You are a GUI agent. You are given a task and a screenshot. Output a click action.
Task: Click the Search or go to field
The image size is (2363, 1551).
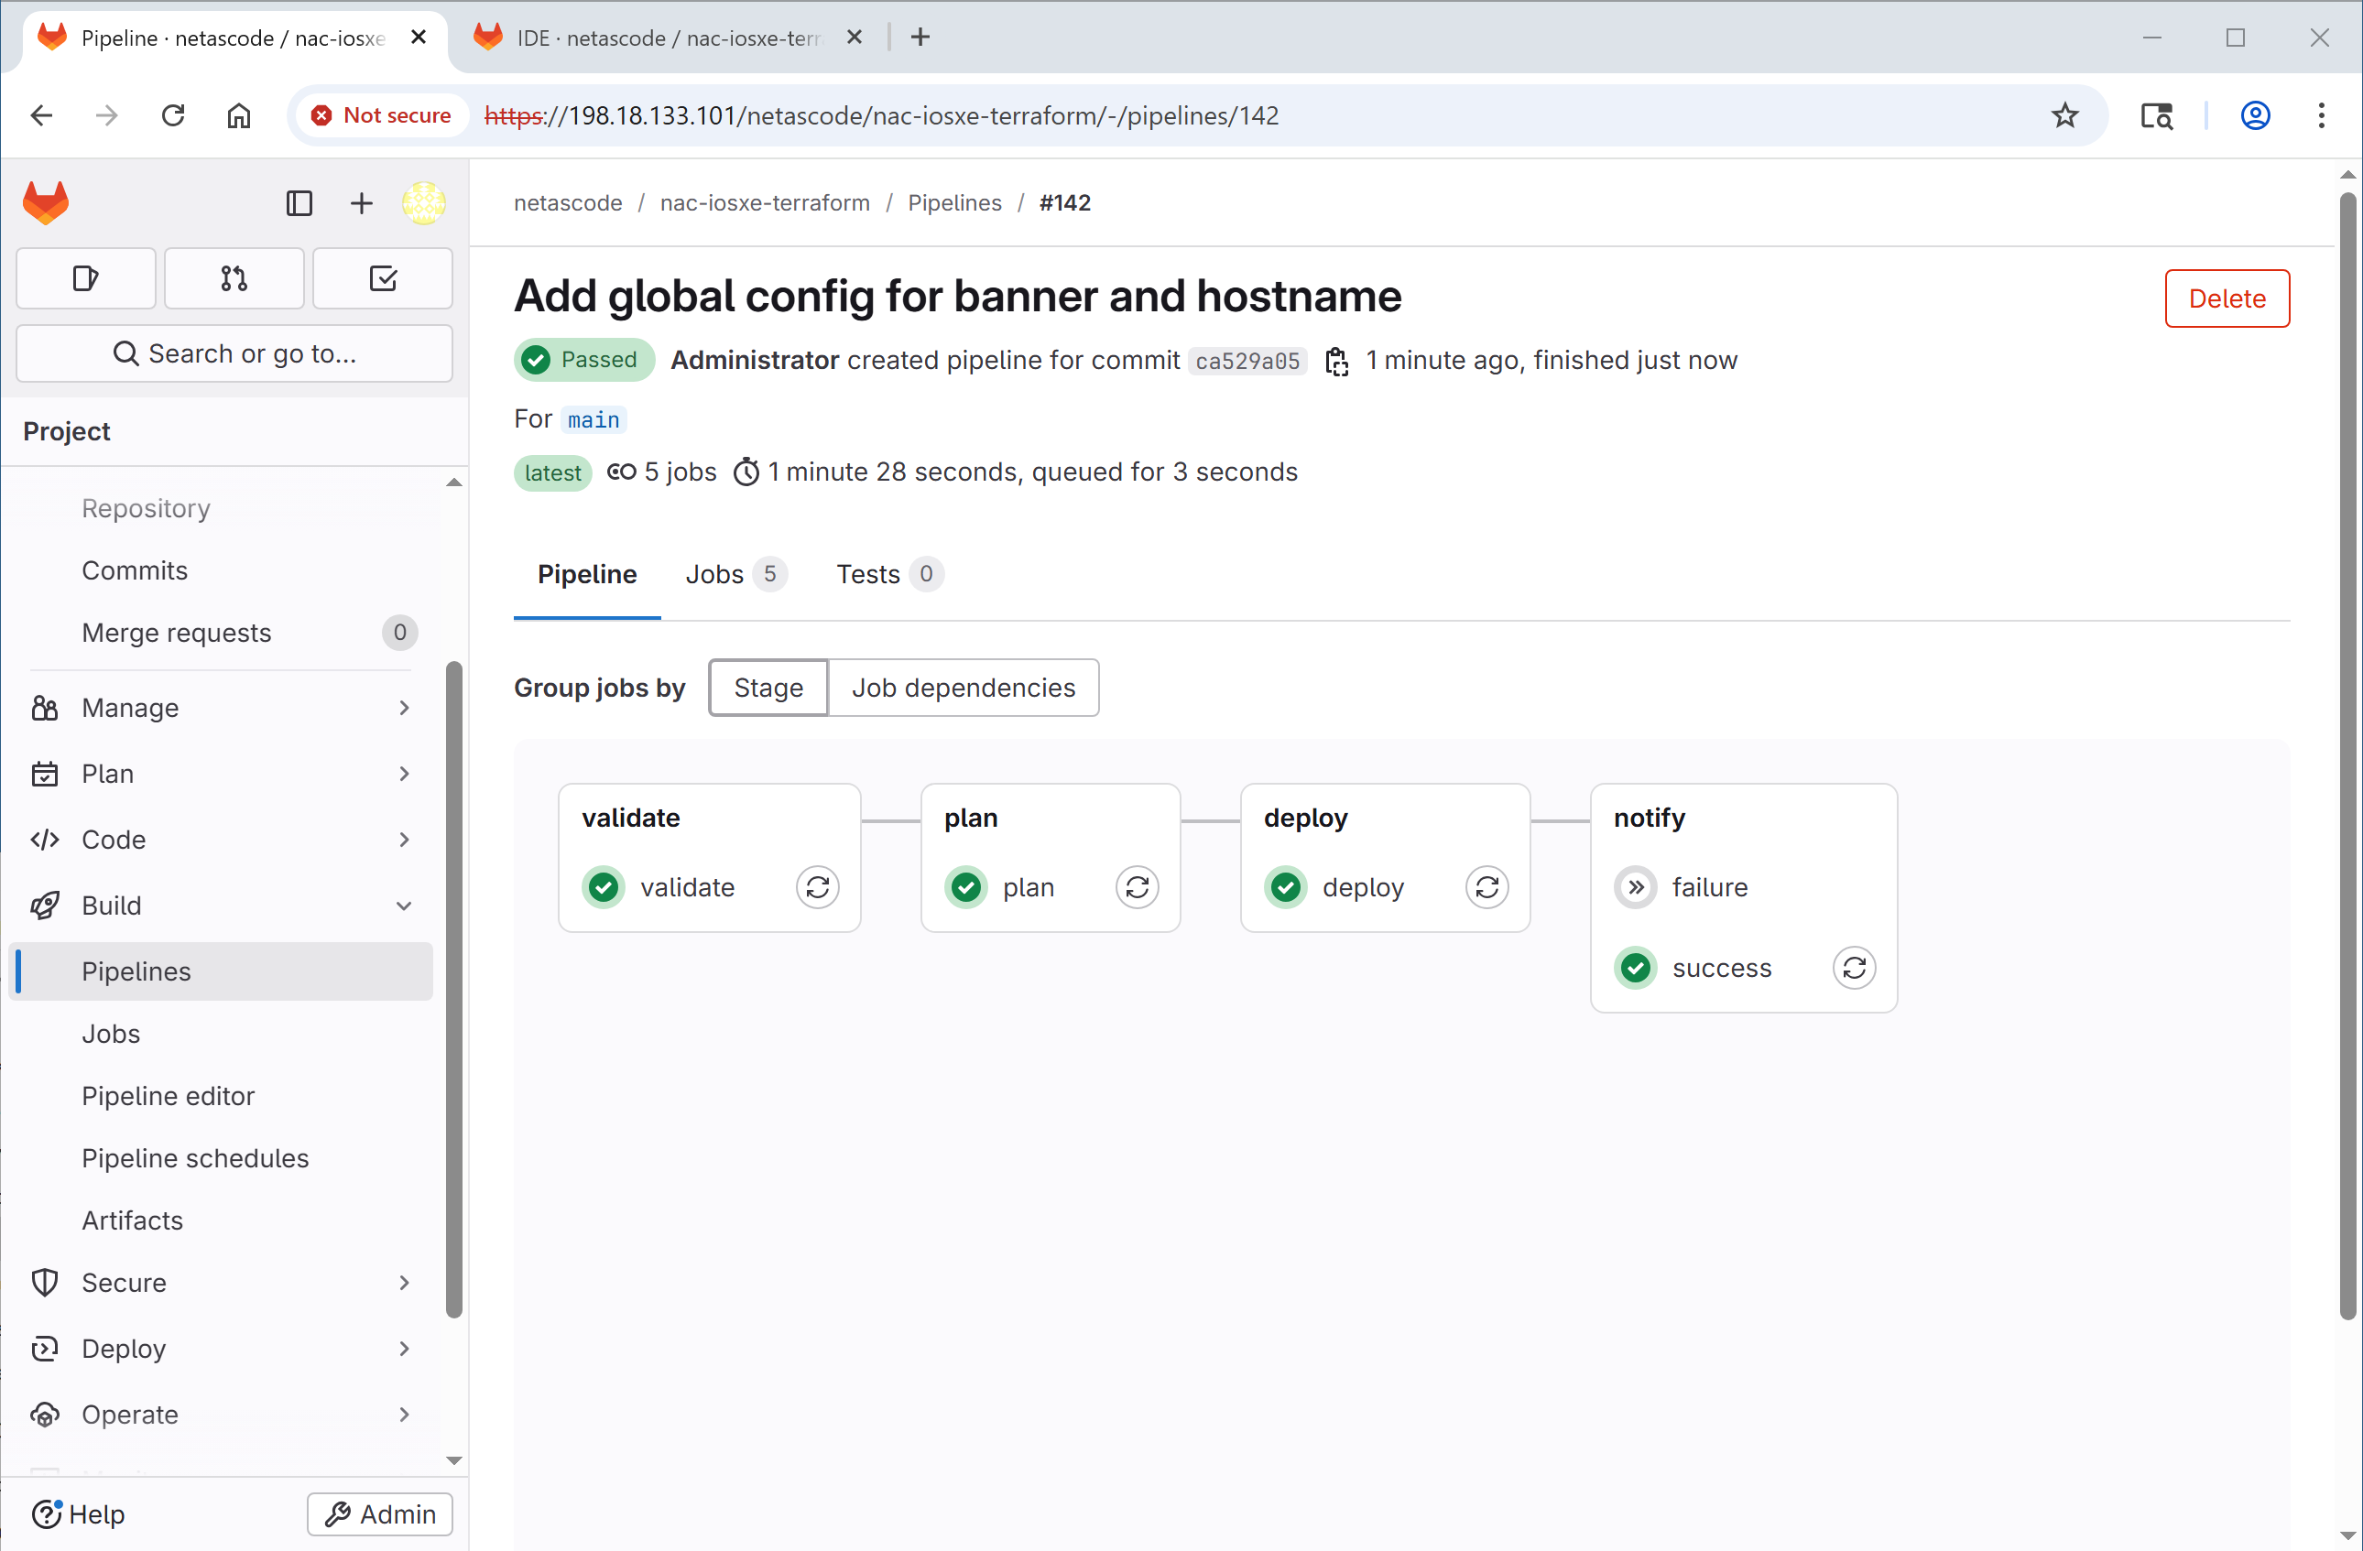point(234,354)
